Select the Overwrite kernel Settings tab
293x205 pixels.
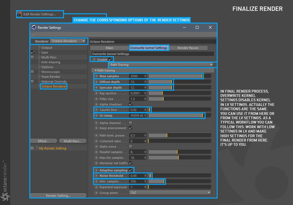point(149,48)
